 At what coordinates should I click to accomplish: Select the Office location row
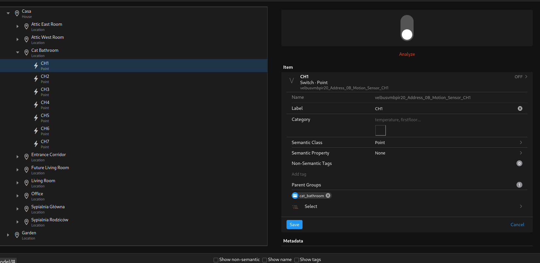(134, 196)
